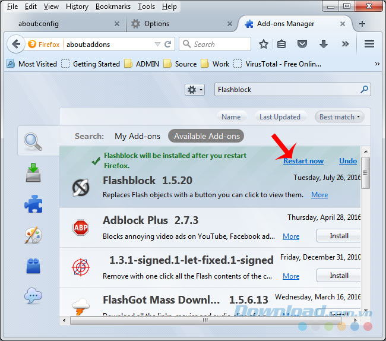Viewport: 386px width, 341px height.
Task: Undo the Flashblock installation
Action: (x=348, y=161)
